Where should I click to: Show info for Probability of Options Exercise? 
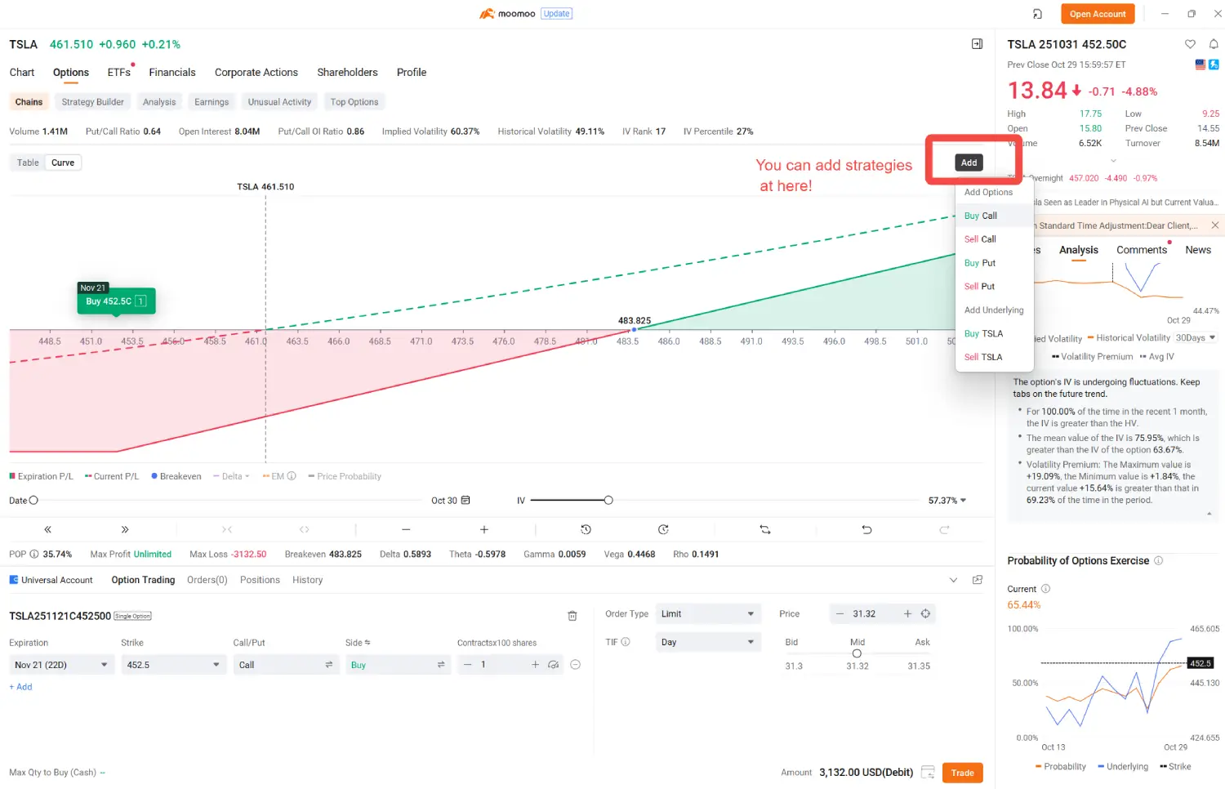[x=1158, y=560]
